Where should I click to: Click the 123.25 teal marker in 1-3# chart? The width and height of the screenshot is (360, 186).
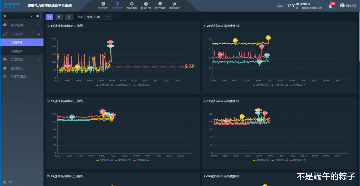[x=72, y=117]
